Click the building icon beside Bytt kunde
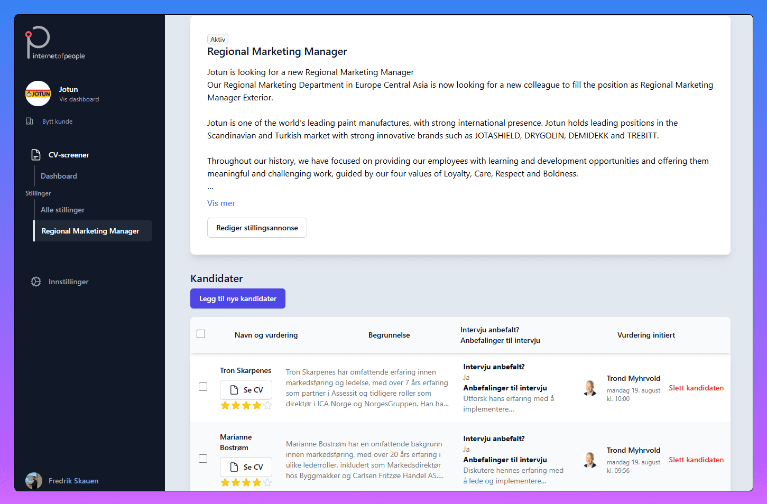This screenshot has width=767, height=504. 30,122
